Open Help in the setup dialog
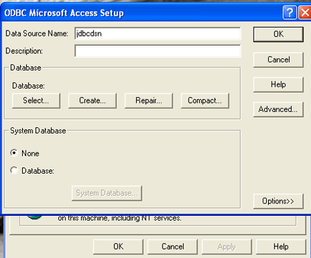The image size is (311, 258). click(279, 84)
